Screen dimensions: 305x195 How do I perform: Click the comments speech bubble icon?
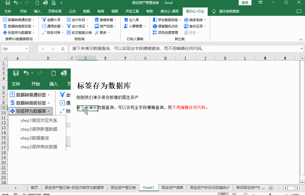(299, 11)
